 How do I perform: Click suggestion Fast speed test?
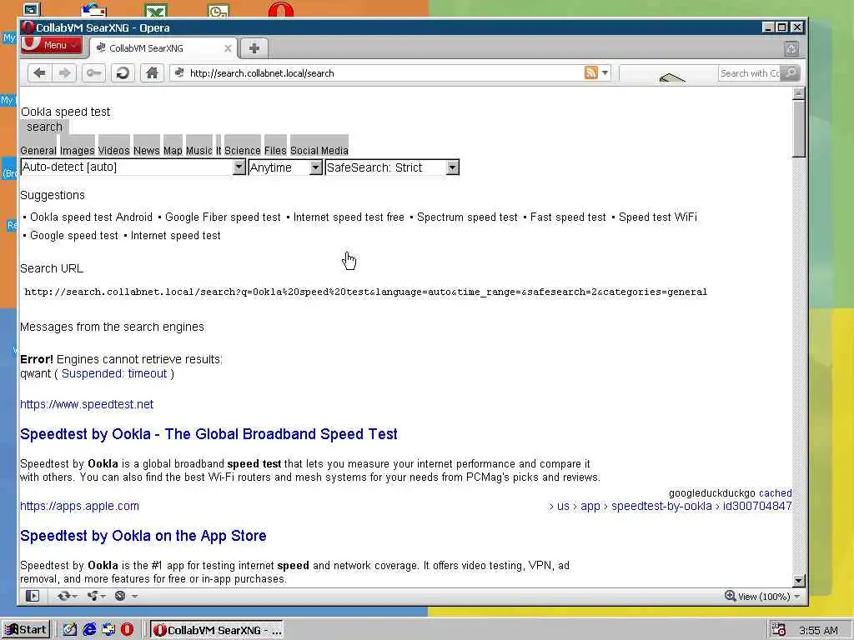(568, 217)
